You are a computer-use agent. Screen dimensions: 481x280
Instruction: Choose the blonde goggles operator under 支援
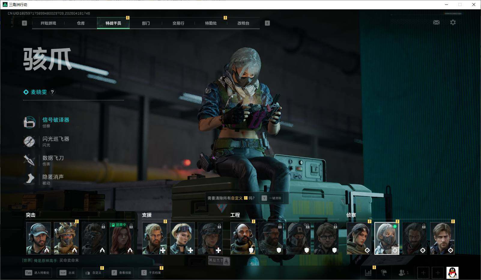[x=182, y=238]
